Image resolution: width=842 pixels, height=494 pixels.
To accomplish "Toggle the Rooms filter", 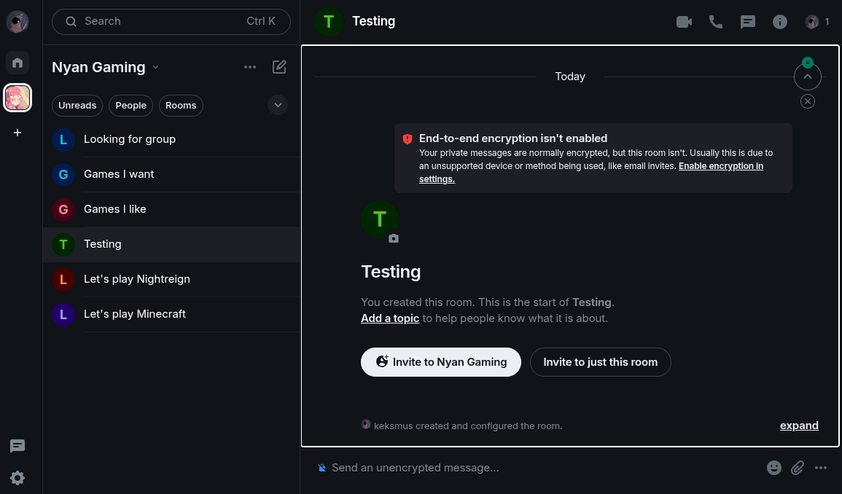I will tap(181, 106).
